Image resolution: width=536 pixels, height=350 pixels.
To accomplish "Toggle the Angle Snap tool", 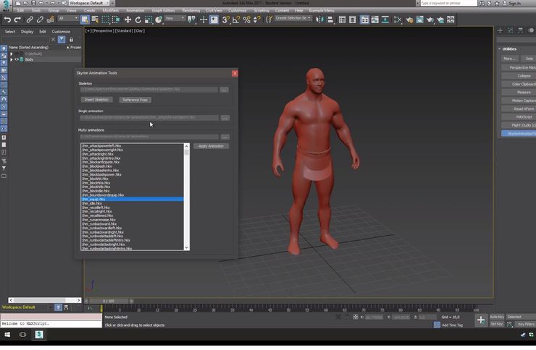I will point(236,20).
